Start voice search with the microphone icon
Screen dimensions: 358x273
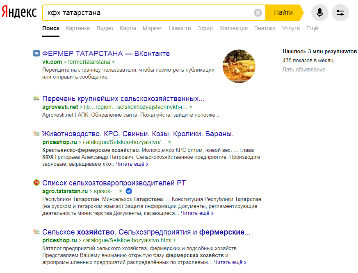click(x=320, y=13)
